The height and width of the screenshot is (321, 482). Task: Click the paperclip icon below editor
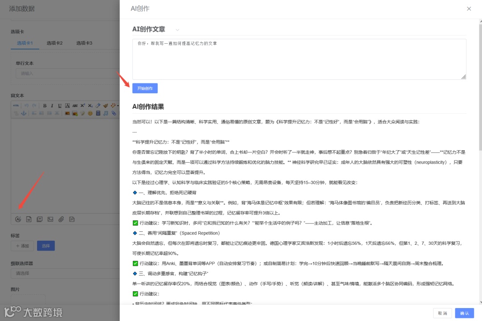[61, 219]
